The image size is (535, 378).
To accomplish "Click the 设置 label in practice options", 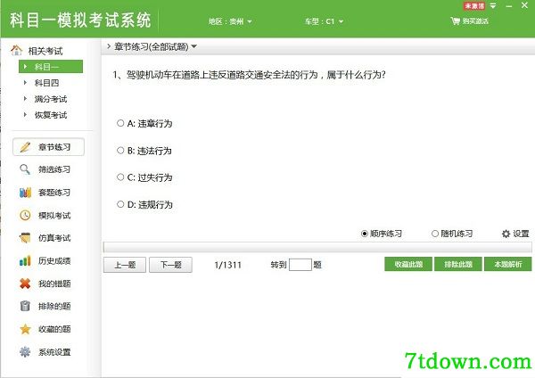I will pos(521,234).
